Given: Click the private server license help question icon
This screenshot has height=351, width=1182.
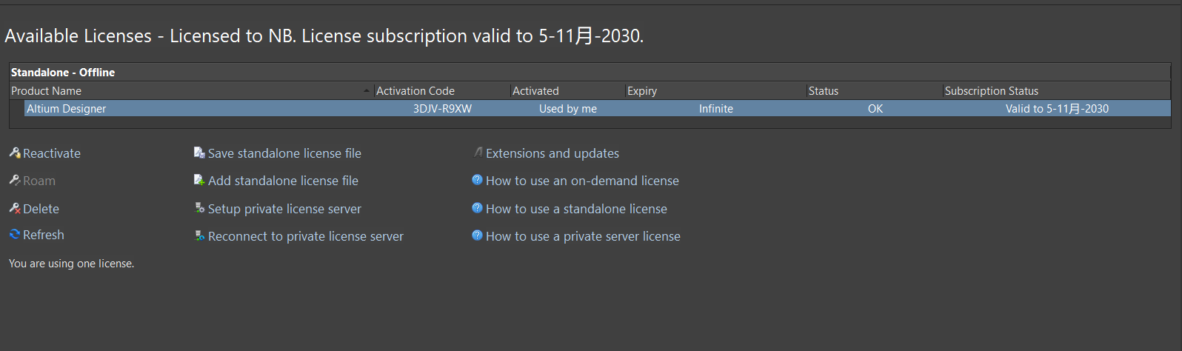Looking at the screenshot, I should (477, 235).
